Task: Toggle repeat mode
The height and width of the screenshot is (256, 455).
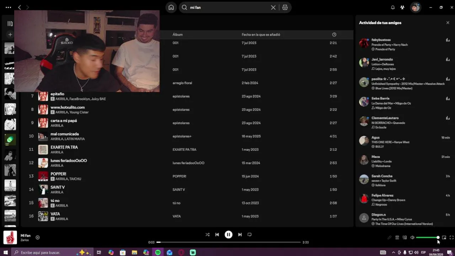Action: (x=250, y=235)
